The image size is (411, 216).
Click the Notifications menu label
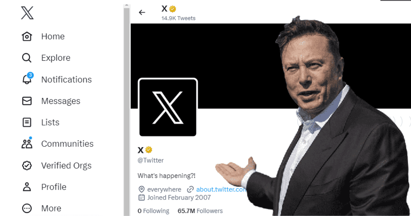tap(66, 80)
